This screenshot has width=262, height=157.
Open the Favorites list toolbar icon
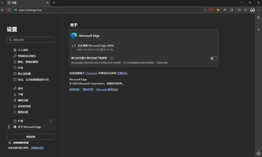pyautogui.click(x=239, y=10)
